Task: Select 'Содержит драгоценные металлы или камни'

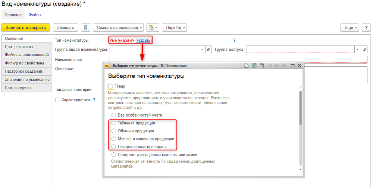Action: (x=114, y=155)
